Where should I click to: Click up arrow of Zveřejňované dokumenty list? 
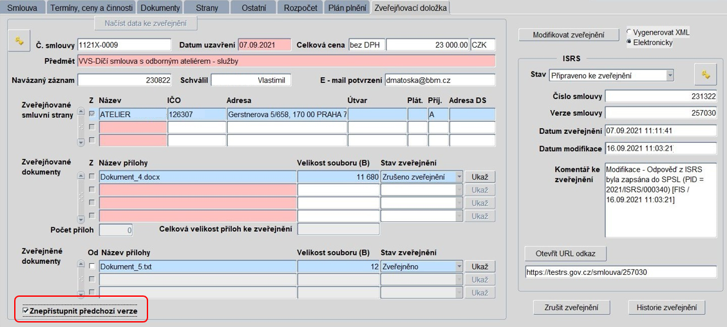(x=81, y=176)
